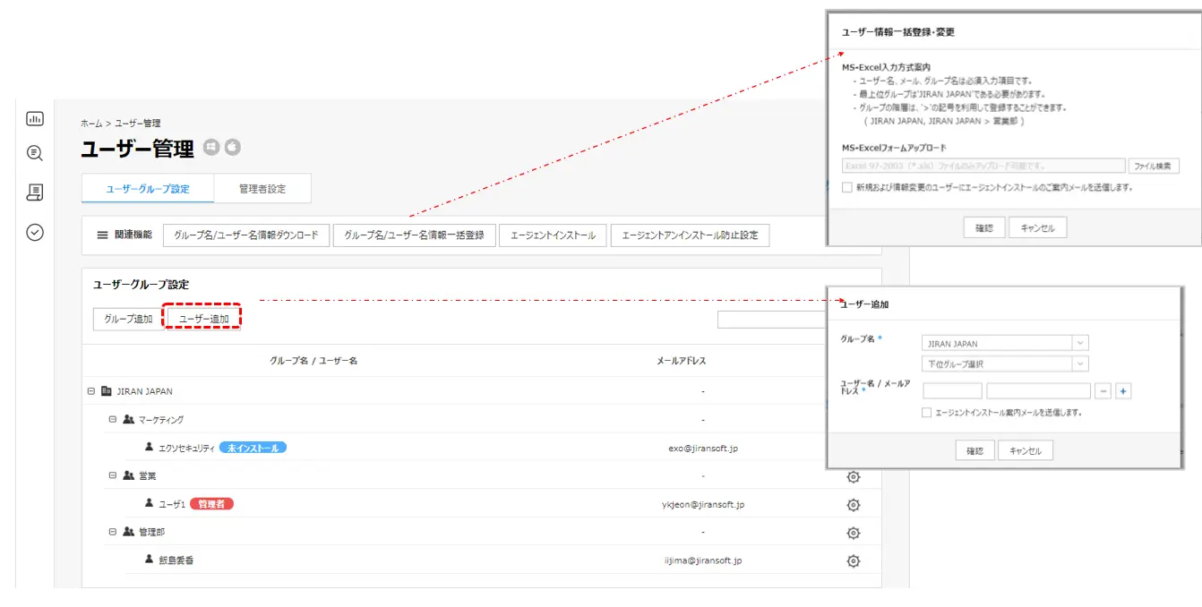The image size is (1202, 607).
Task: Click the Excel file upload path field
Action: coord(983,167)
